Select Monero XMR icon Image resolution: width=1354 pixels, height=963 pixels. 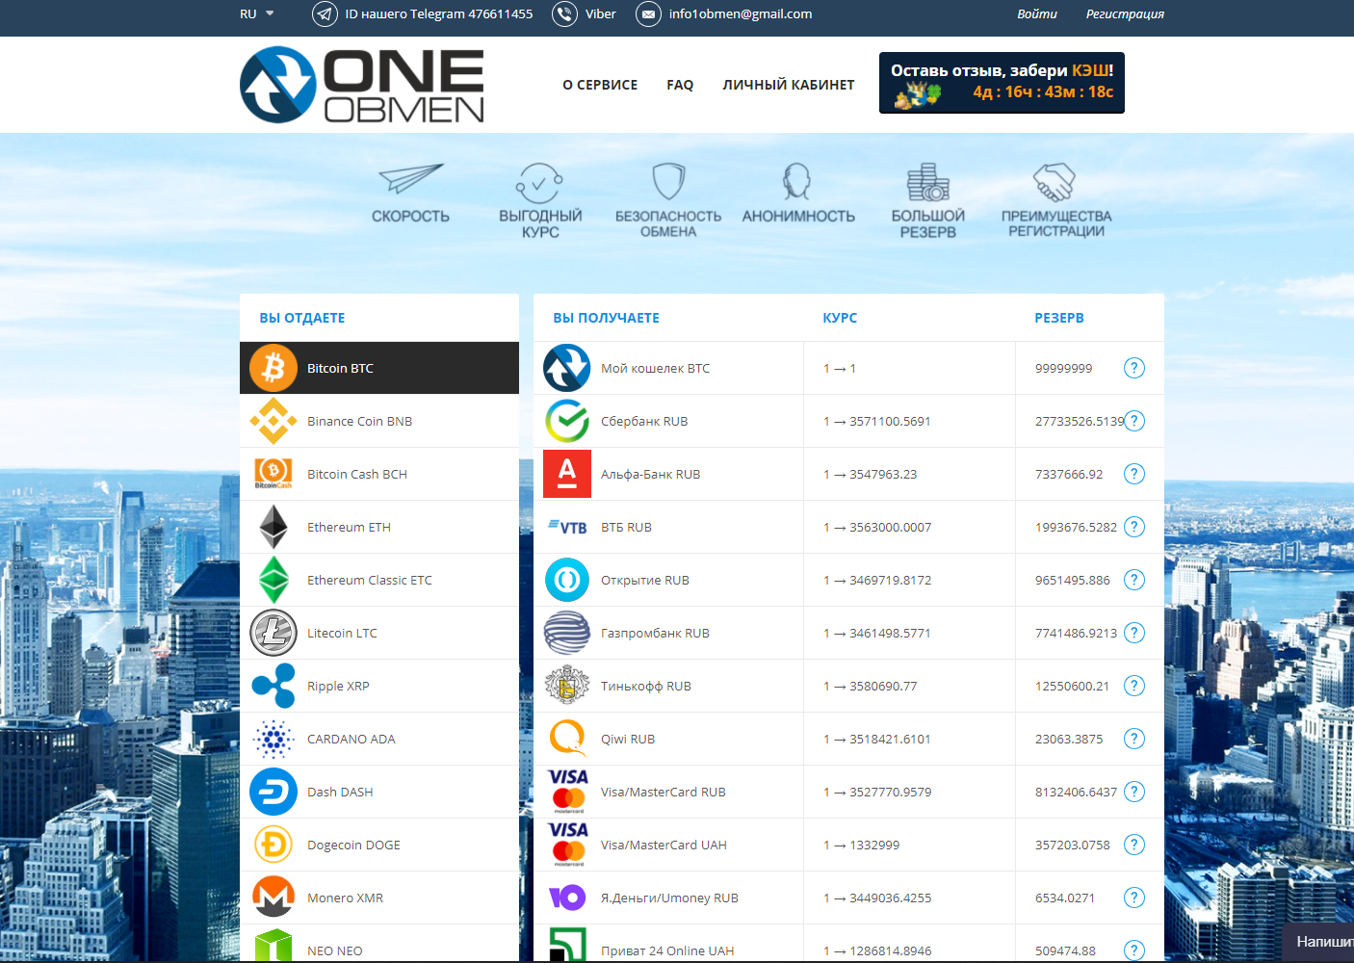pos(273,898)
